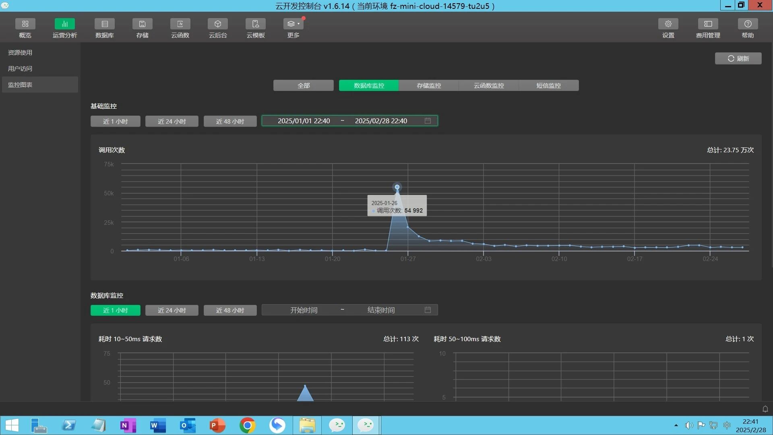Open 用户访问 in the sidebar
The height and width of the screenshot is (435, 773).
click(20, 68)
